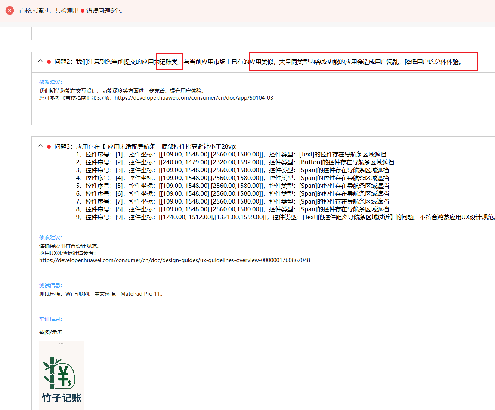495x410 pixels.
Task: Click the text 请确保应用符合设计规范
Action: (x=70, y=246)
